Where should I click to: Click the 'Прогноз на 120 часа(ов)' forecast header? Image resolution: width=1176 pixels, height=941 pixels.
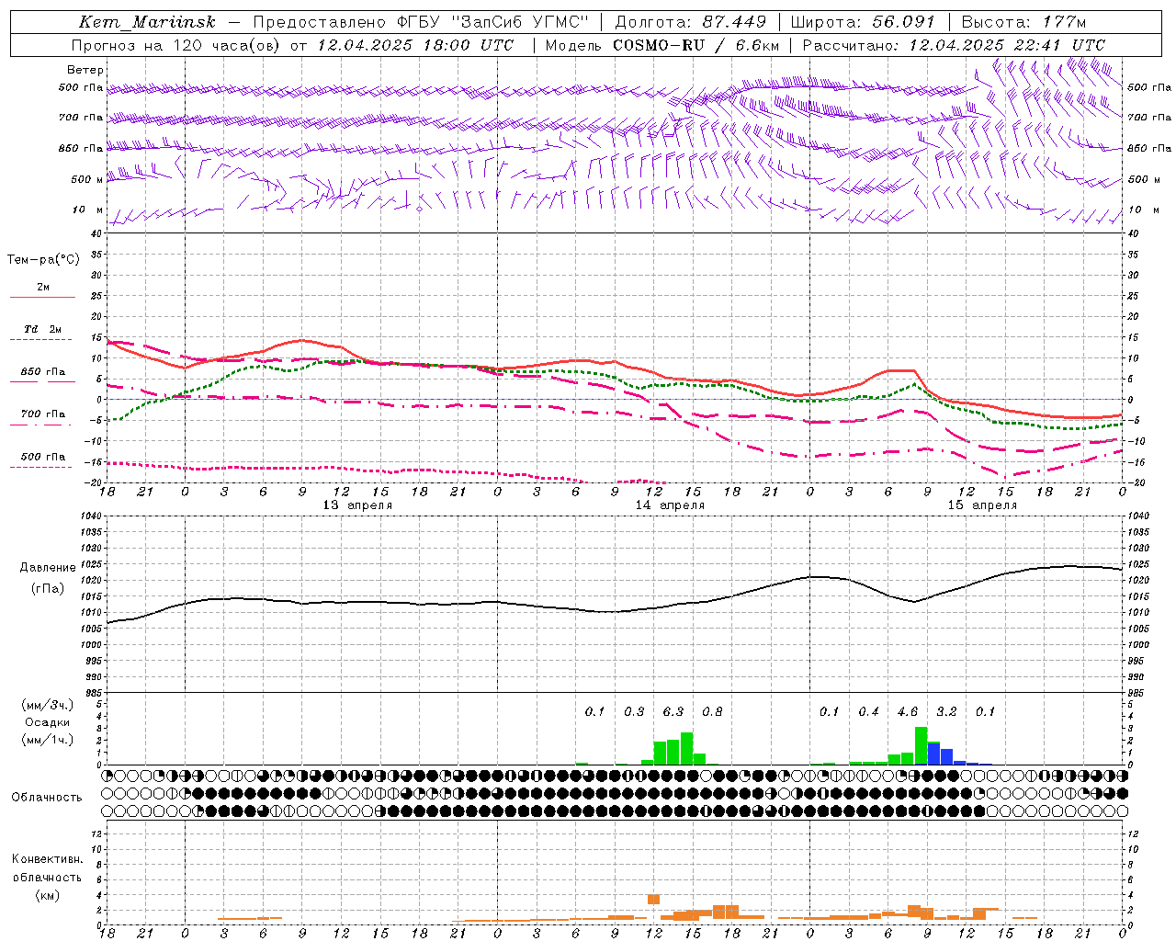176,45
